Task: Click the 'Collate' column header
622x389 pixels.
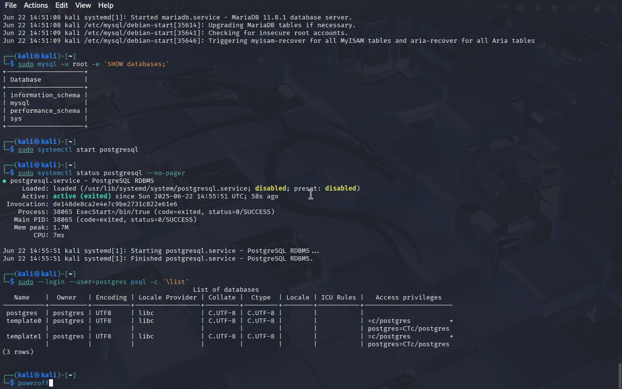Action: (222, 298)
